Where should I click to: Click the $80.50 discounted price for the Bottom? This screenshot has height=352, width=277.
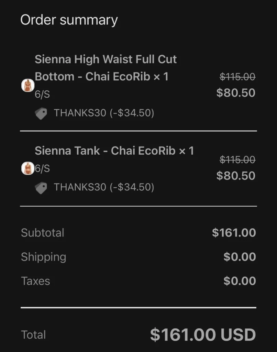click(x=236, y=93)
